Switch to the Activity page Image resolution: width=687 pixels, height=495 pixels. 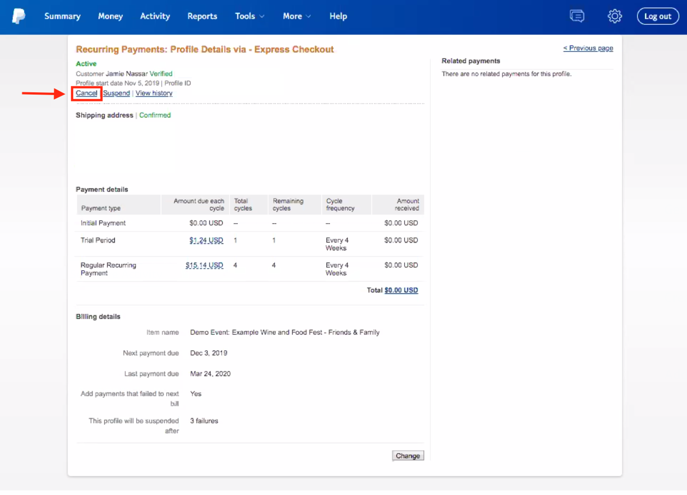point(155,16)
